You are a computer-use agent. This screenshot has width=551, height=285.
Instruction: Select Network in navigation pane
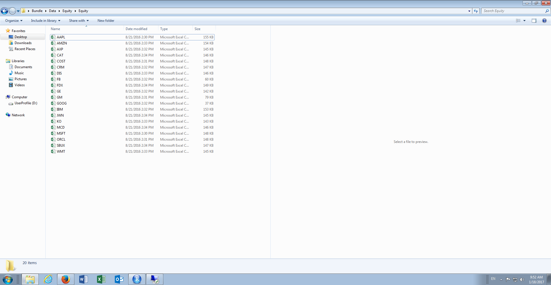18,115
